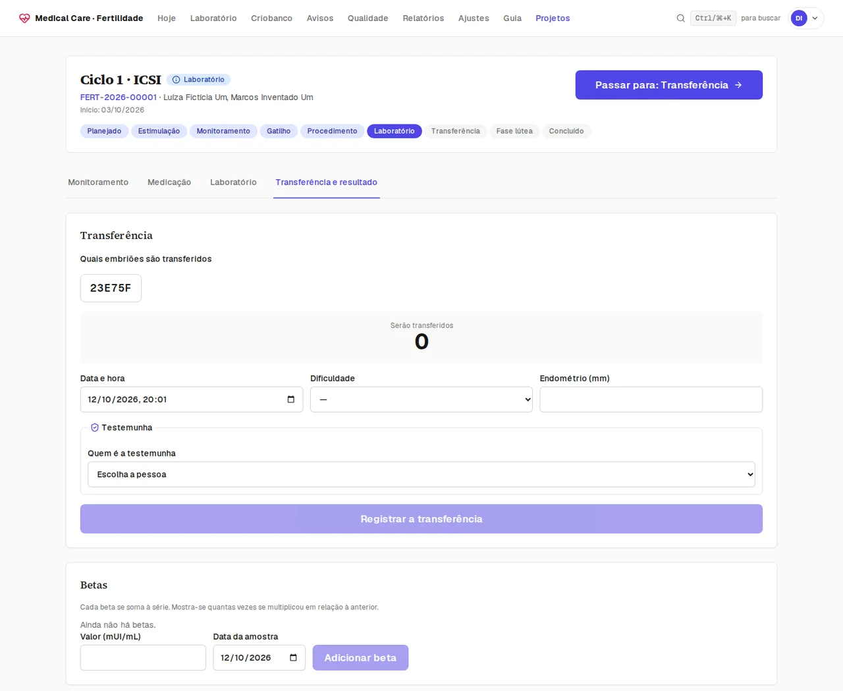This screenshot has height=691, width=843.
Task: Click the Monitoramento stage pill
Action: (223, 131)
